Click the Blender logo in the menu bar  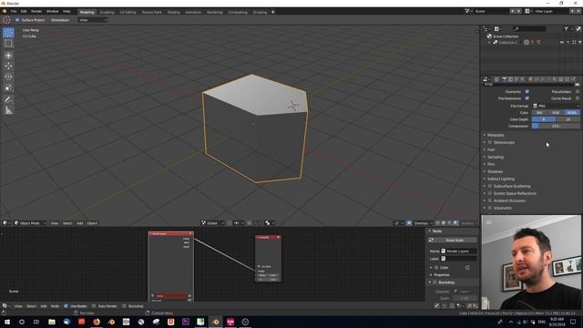tap(5, 12)
